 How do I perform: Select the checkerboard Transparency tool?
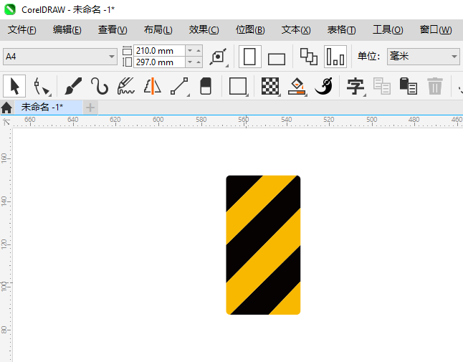pyautogui.click(x=270, y=86)
